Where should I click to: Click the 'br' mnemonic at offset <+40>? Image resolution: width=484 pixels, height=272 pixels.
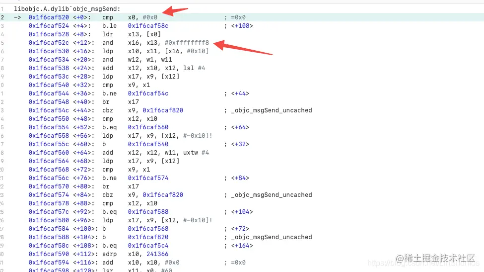[106, 102]
